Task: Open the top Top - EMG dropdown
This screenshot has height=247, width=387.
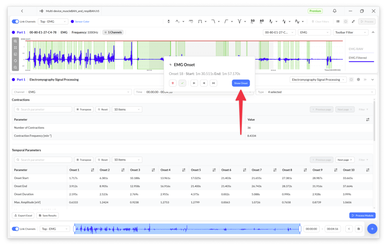Action: pos(53,21)
